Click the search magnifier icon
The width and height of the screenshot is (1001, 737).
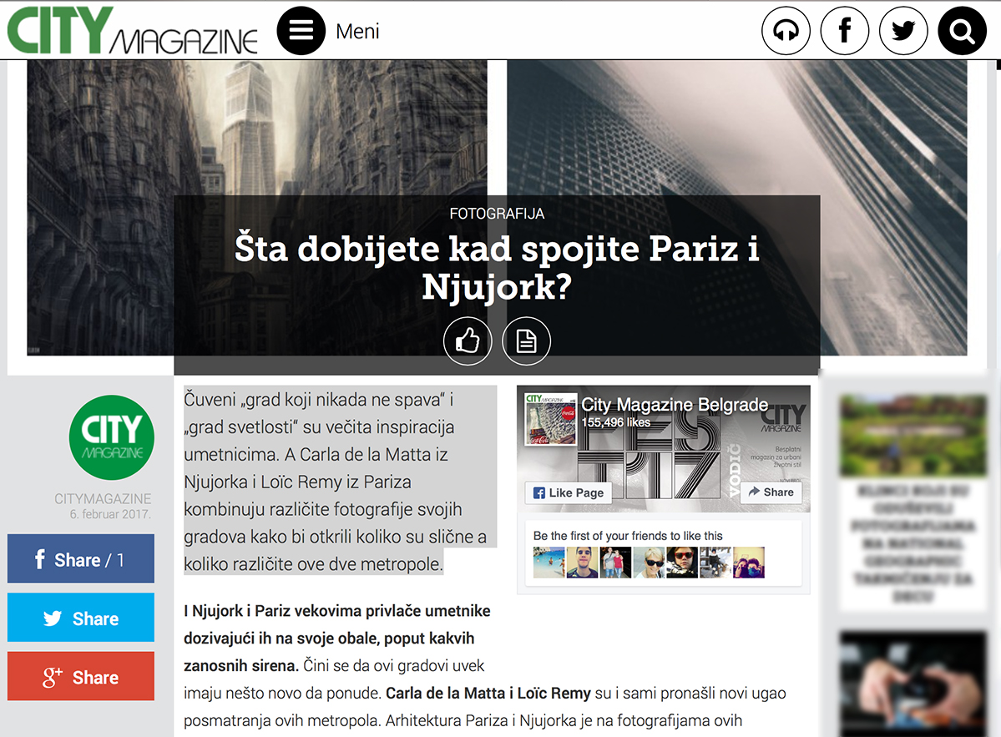click(x=962, y=31)
